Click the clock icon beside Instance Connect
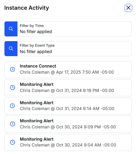Image resolution: width=136 pixels, height=154 pixels. (x=12, y=69)
